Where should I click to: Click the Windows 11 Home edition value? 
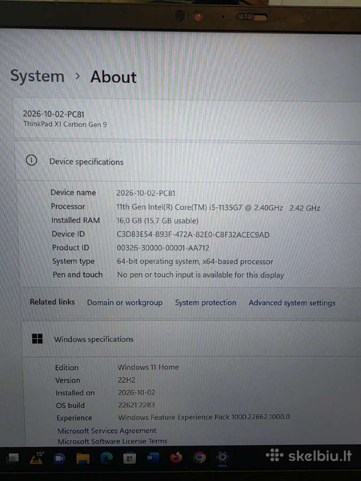(x=148, y=367)
